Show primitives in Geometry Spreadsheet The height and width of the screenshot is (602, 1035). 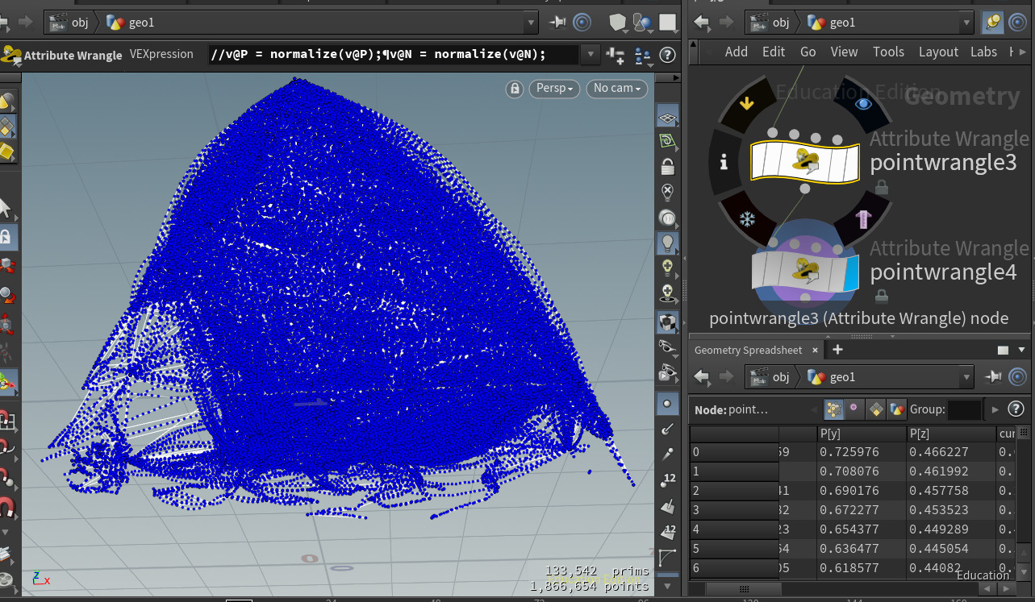point(876,409)
